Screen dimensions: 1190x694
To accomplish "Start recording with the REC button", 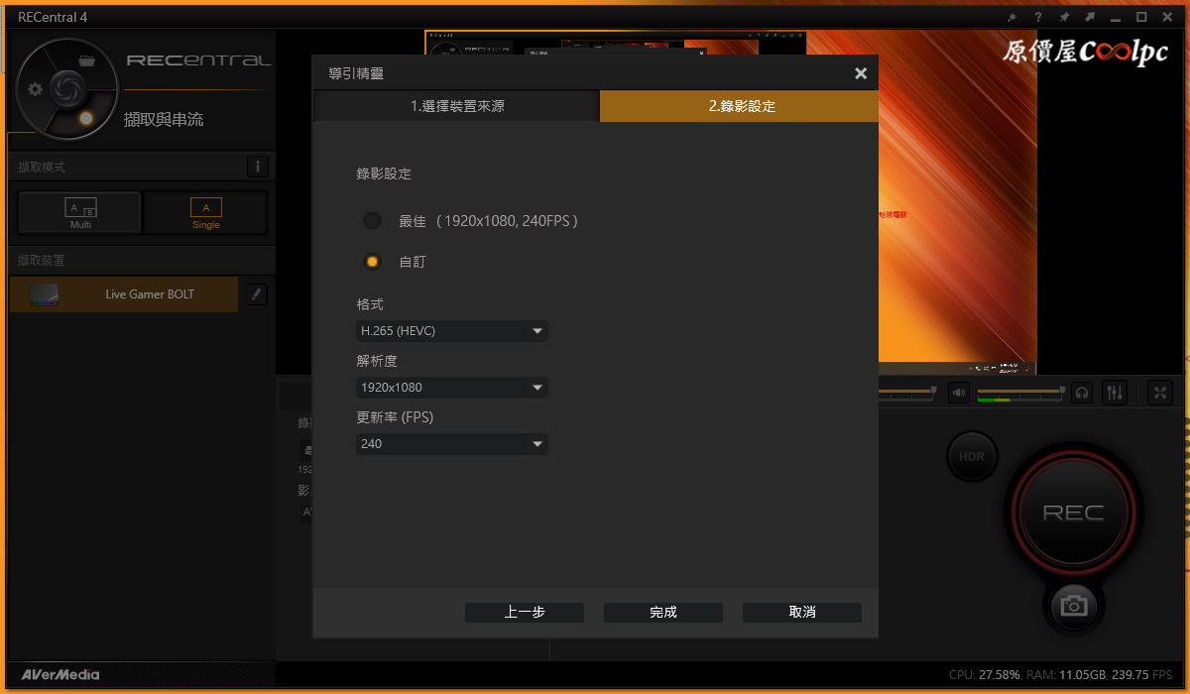I will (1072, 513).
